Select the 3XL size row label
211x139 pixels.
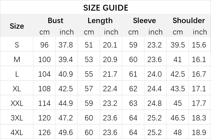(17, 118)
